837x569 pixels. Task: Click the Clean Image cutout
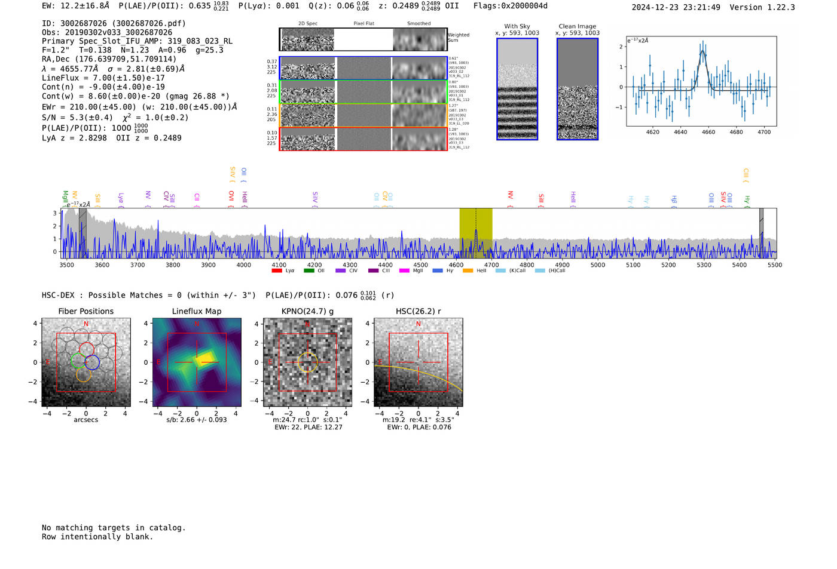pos(578,89)
